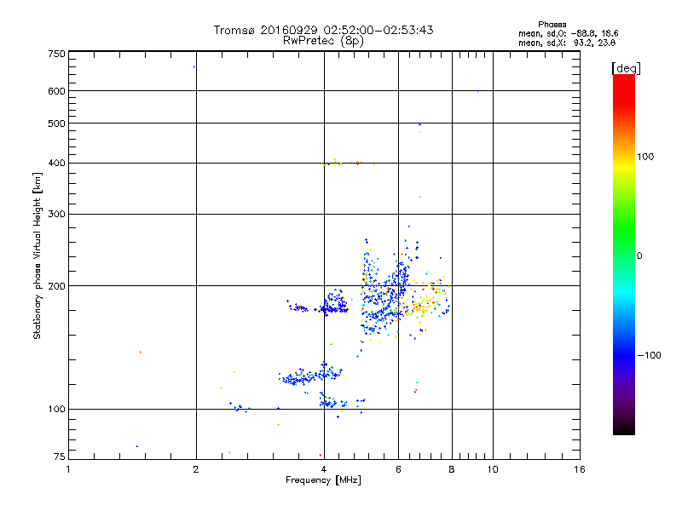Image resolution: width=682 pixels, height=511 pixels.
Task: Click the x-axis tick label '2'
Action: 196,469
